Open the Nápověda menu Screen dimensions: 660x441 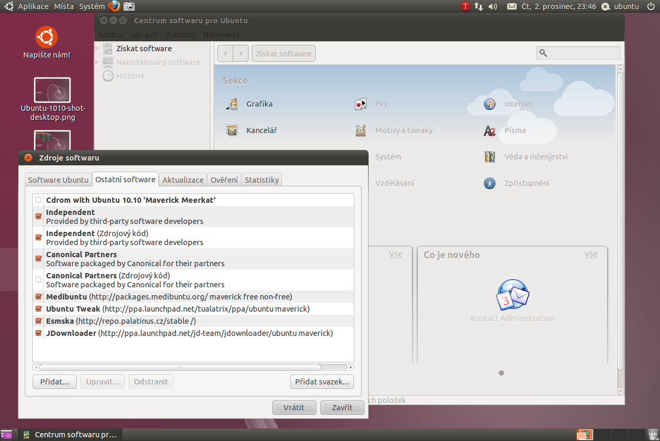[x=221, y=35]
